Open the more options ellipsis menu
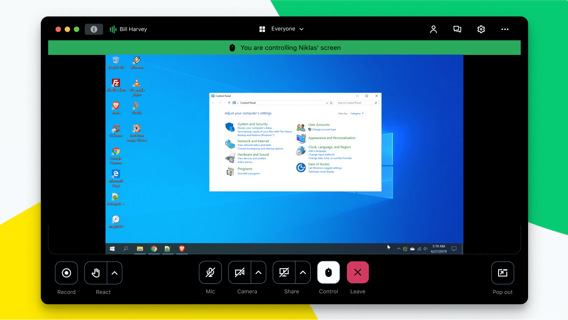This screenshot has height=320, width=568. pos(505,29)
